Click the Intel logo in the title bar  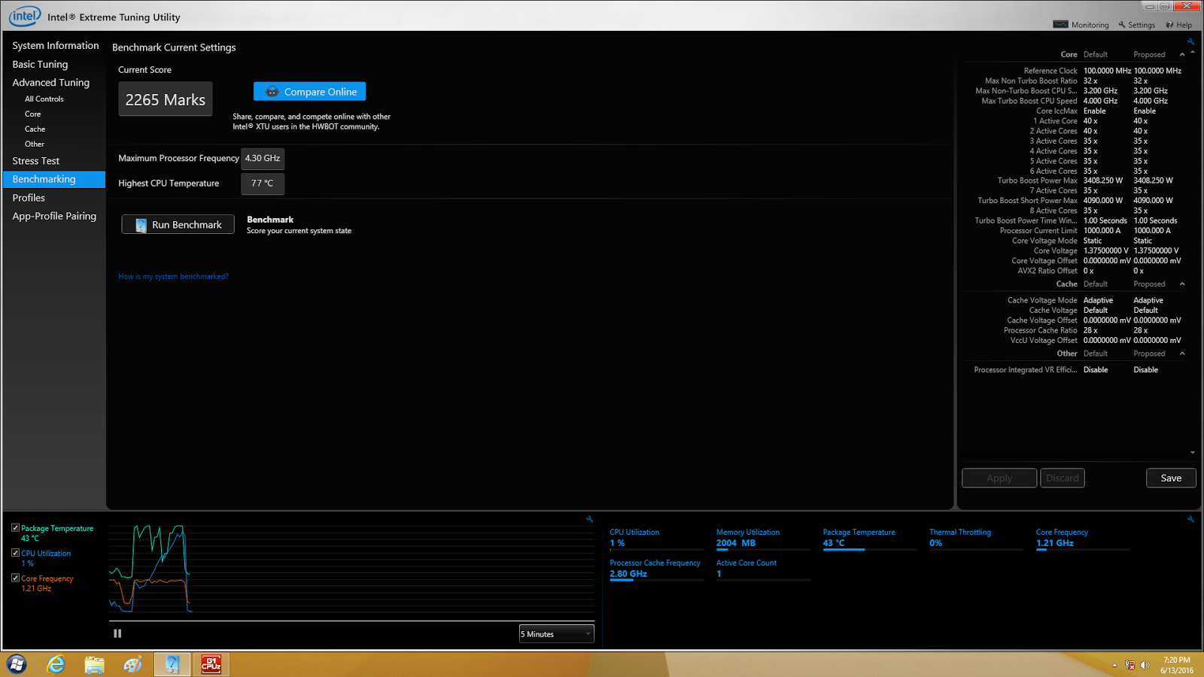(x=25, y=16)
